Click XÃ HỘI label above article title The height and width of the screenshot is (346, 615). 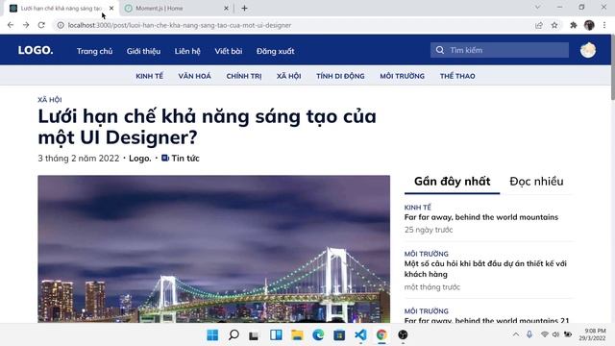tap(50, 100)
